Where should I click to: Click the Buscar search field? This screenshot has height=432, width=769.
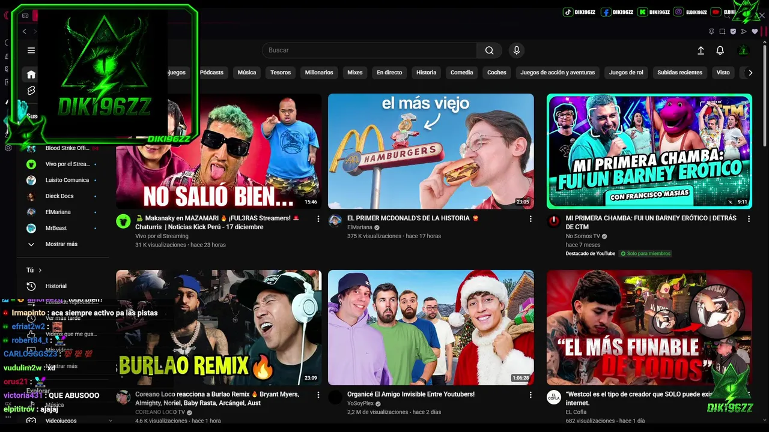369,50
